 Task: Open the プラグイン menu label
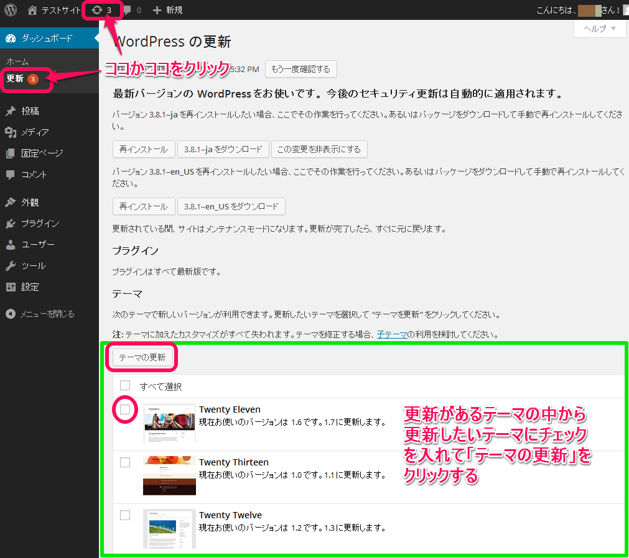pos(40,224)
